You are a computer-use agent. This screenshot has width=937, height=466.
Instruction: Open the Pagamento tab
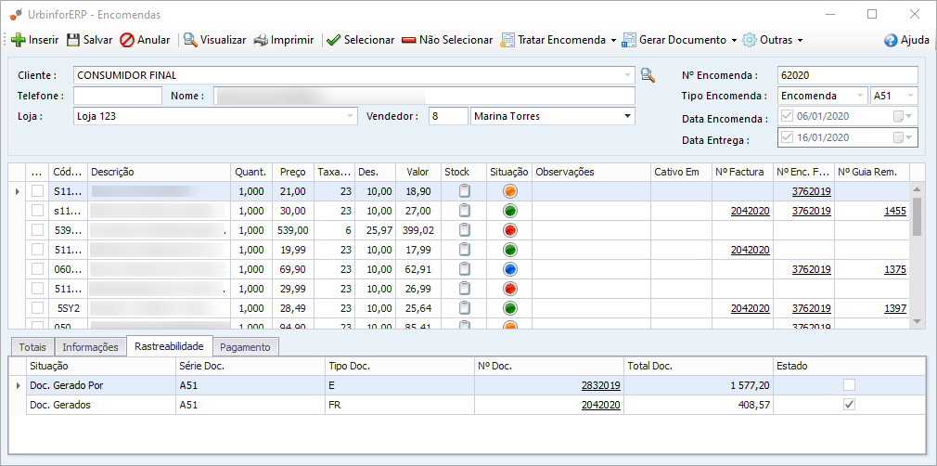(x=247, y=347)
